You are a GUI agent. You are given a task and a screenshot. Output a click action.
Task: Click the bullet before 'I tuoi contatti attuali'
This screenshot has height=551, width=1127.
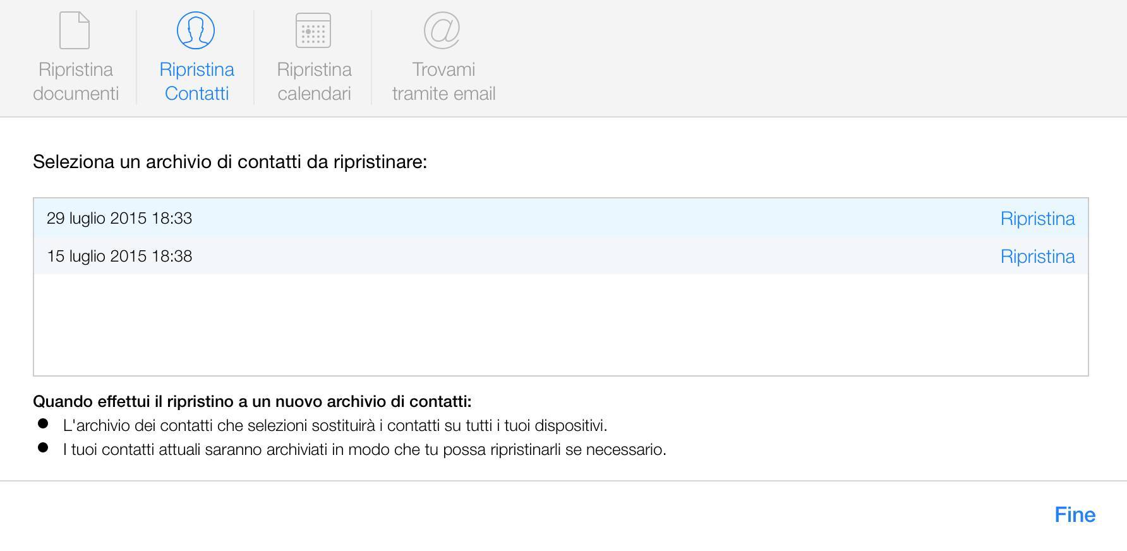pyautogui.click(x=43, y=447)
